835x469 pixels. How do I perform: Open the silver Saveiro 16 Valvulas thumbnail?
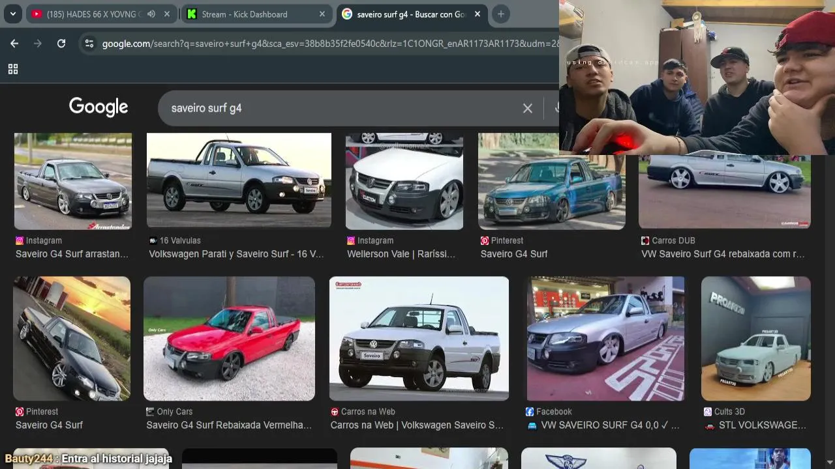(x=239, y=180)
